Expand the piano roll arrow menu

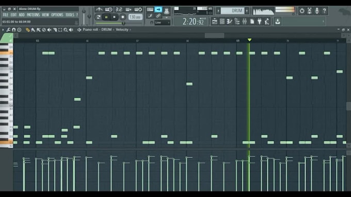click(x=3, y=30)
